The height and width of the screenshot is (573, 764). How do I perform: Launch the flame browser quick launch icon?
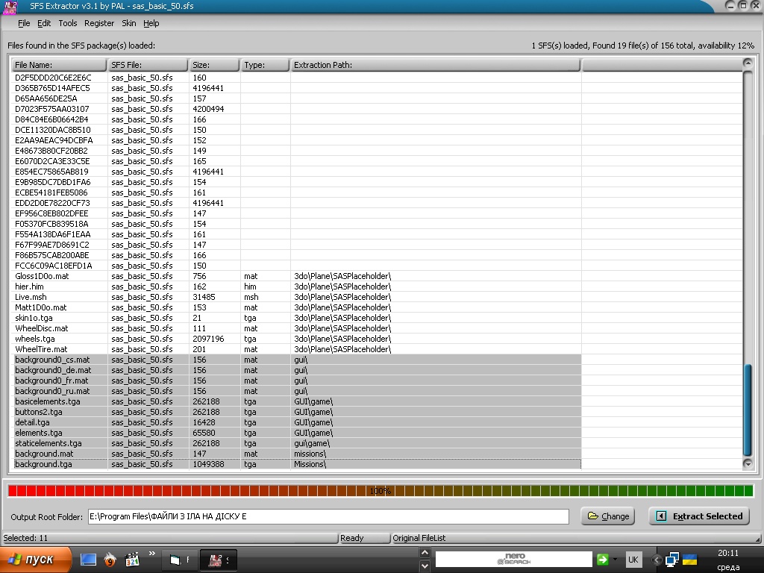point(110,560)
